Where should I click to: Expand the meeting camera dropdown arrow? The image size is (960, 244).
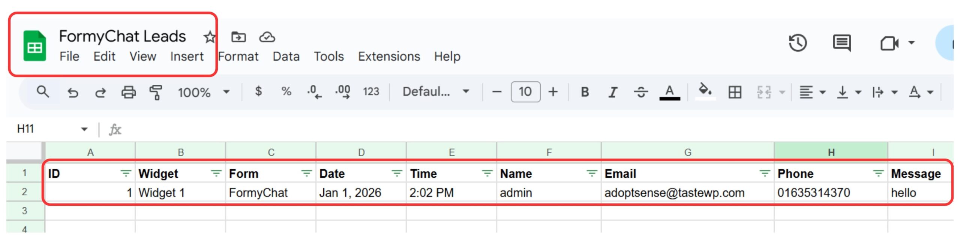coord(911,43)
